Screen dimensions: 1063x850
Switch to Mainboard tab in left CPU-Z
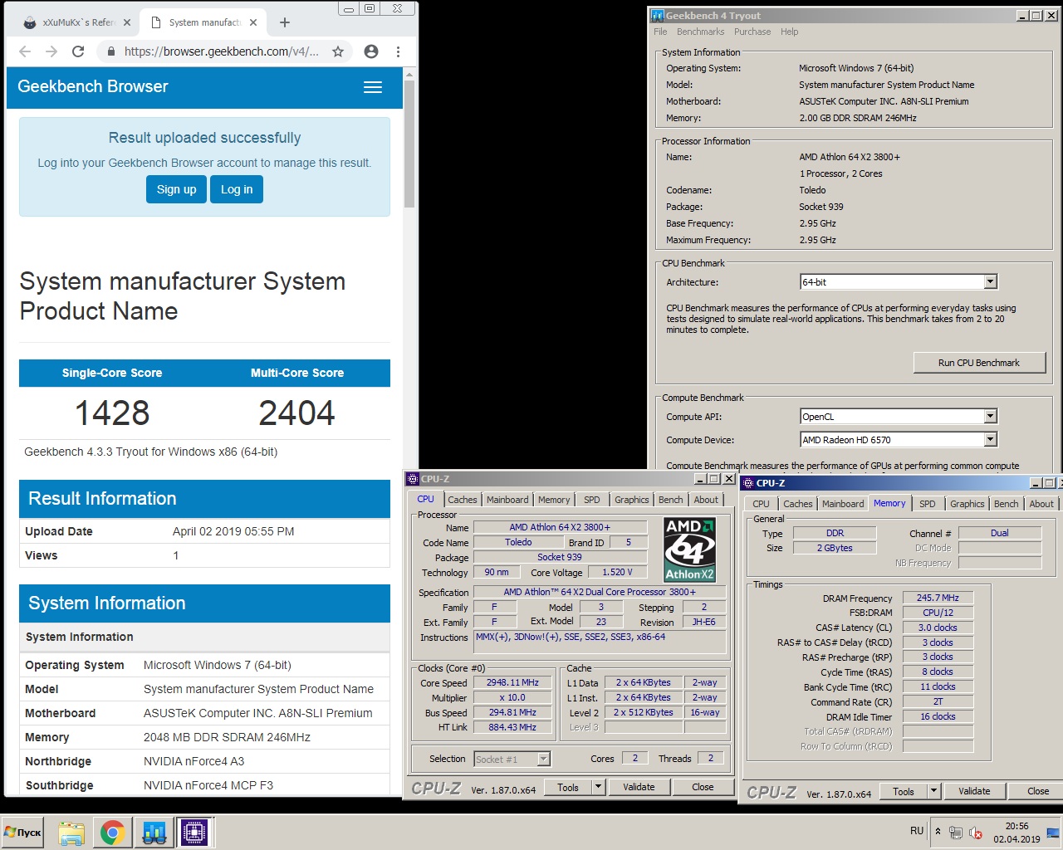pos(507,500)
